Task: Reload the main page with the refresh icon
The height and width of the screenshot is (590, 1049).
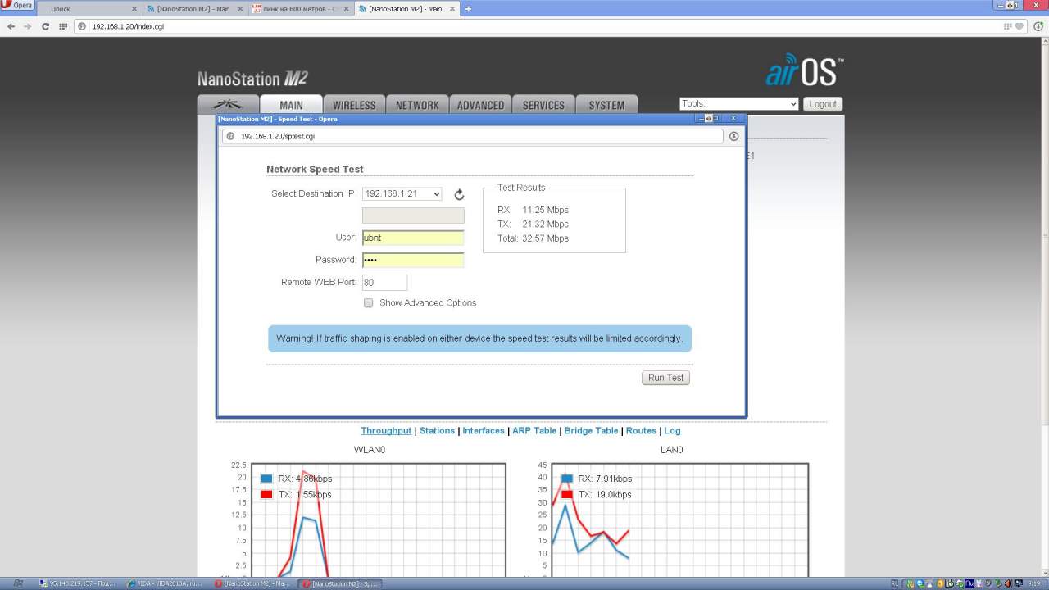Action: [x=45, y=26]
